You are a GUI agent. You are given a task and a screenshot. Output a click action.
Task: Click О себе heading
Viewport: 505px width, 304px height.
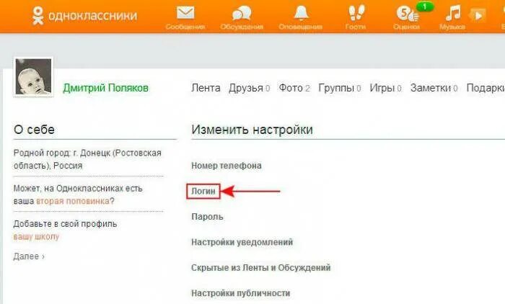pos(34,130)
